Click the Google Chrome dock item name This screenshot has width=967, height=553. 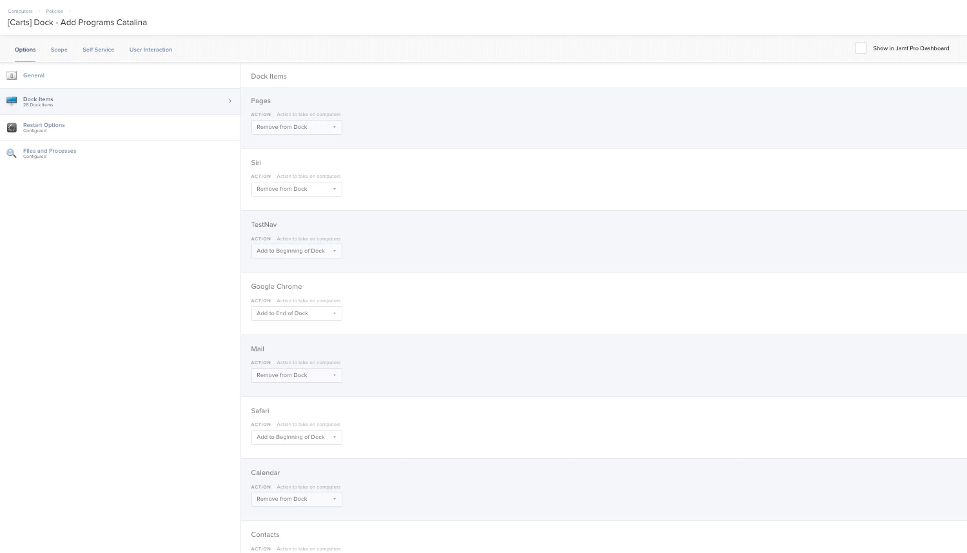(277, 286)
